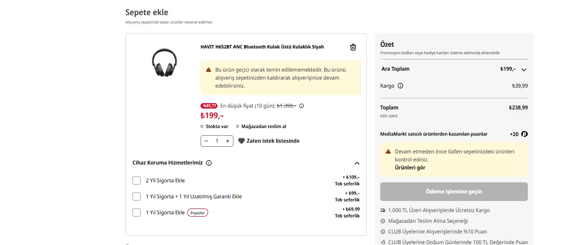This screenshot has width=567, height=245.
Task: Increase quantity with the plus button
Action: pyautogui.click(x=228, y=141)
